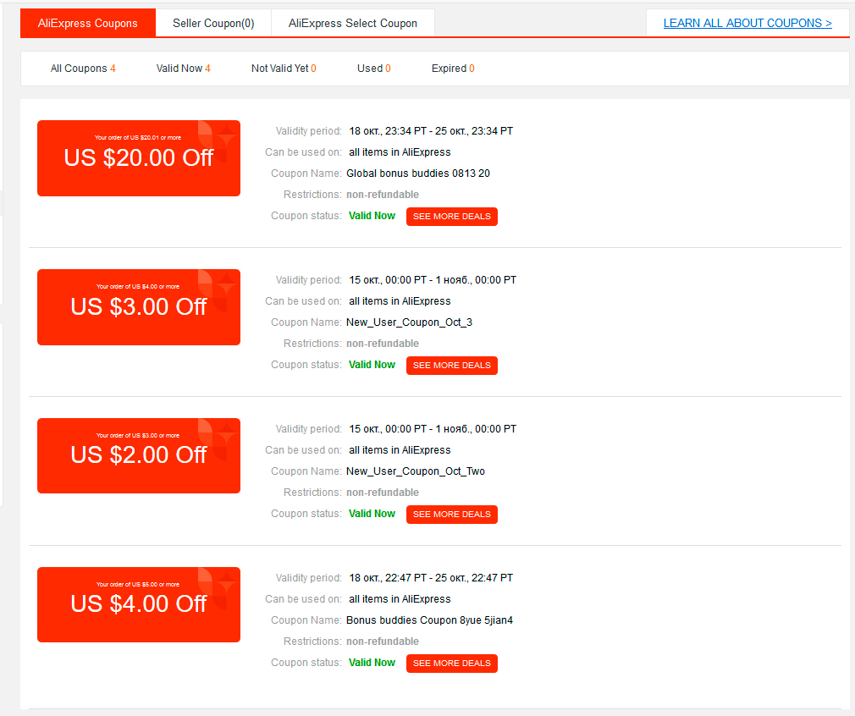Image resolution: width=855 pixels, height=716 pixels.
Task: Open the AliExpress Coupons tab
Action: tap(88, 23)
